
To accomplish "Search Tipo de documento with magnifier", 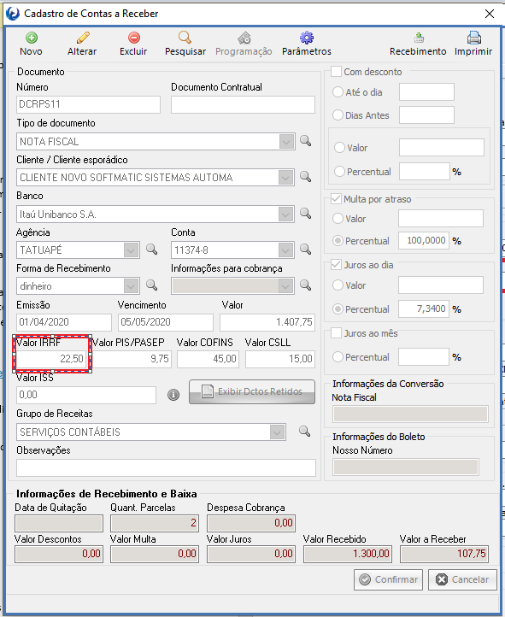I will (306, 141).
